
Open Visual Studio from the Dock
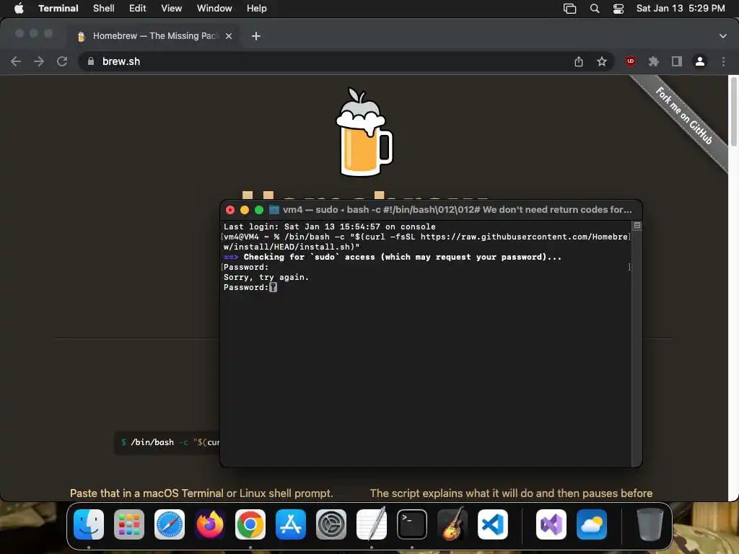coord(551,524)
